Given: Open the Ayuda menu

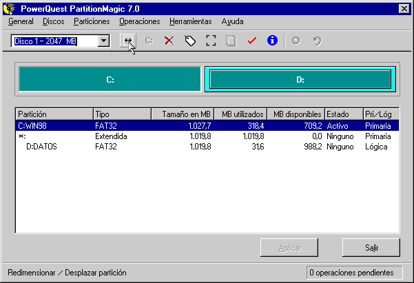Looking at the screenshot, I should (232, 21).
